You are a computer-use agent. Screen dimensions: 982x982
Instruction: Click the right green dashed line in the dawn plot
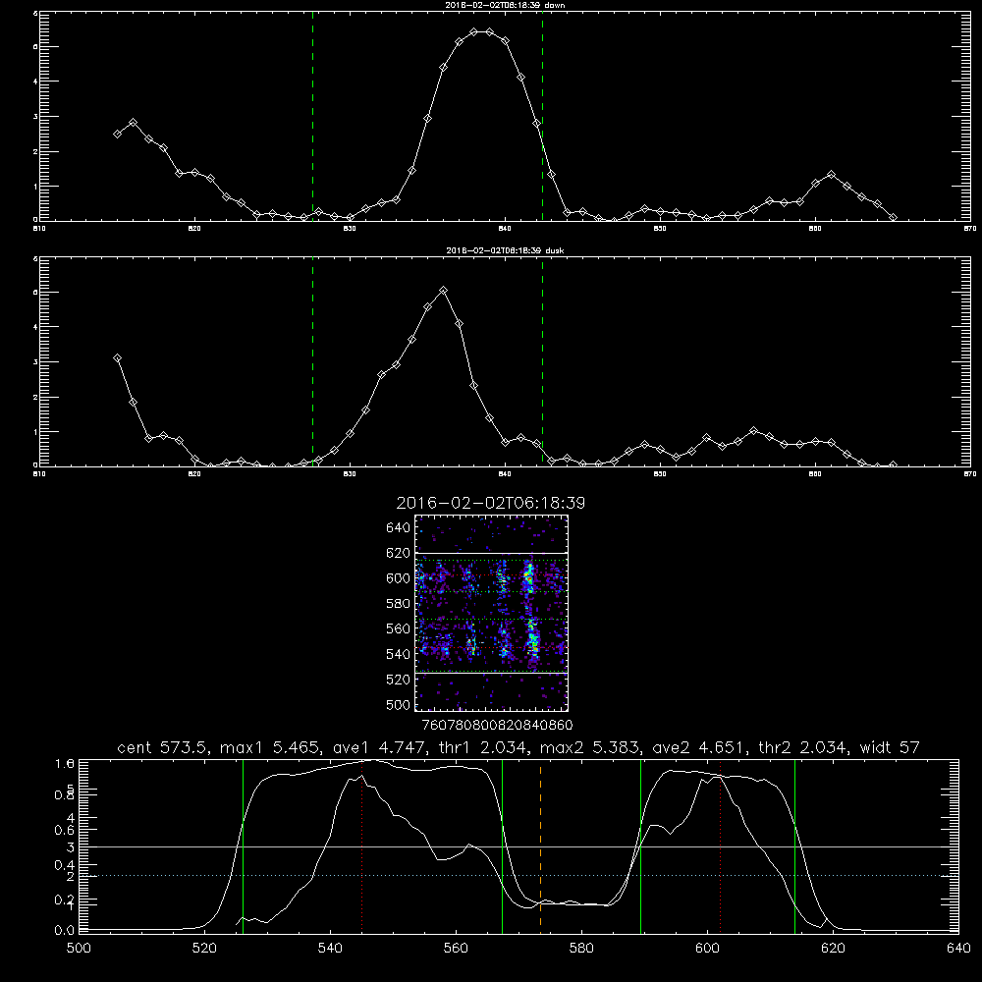pos(542,116)
